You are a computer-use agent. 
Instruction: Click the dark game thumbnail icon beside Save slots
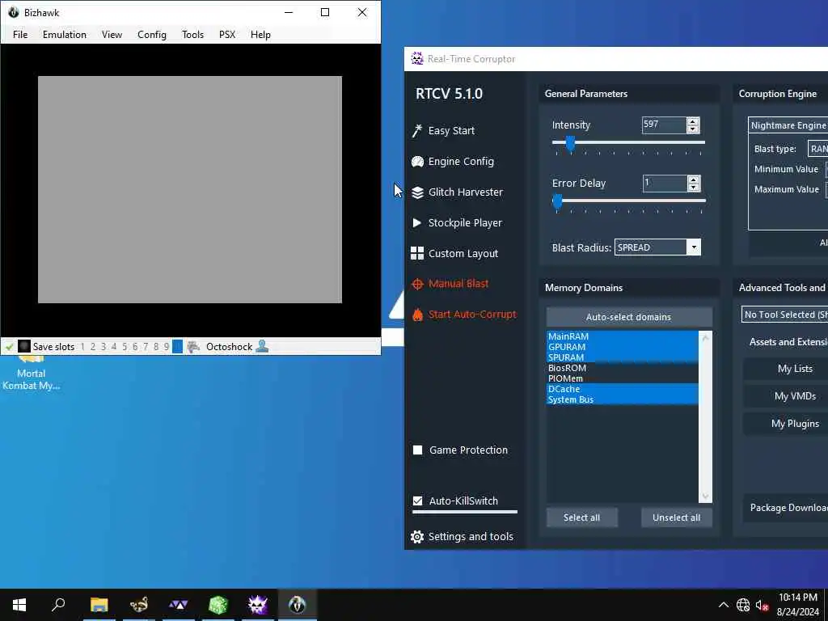click(23, 346)
